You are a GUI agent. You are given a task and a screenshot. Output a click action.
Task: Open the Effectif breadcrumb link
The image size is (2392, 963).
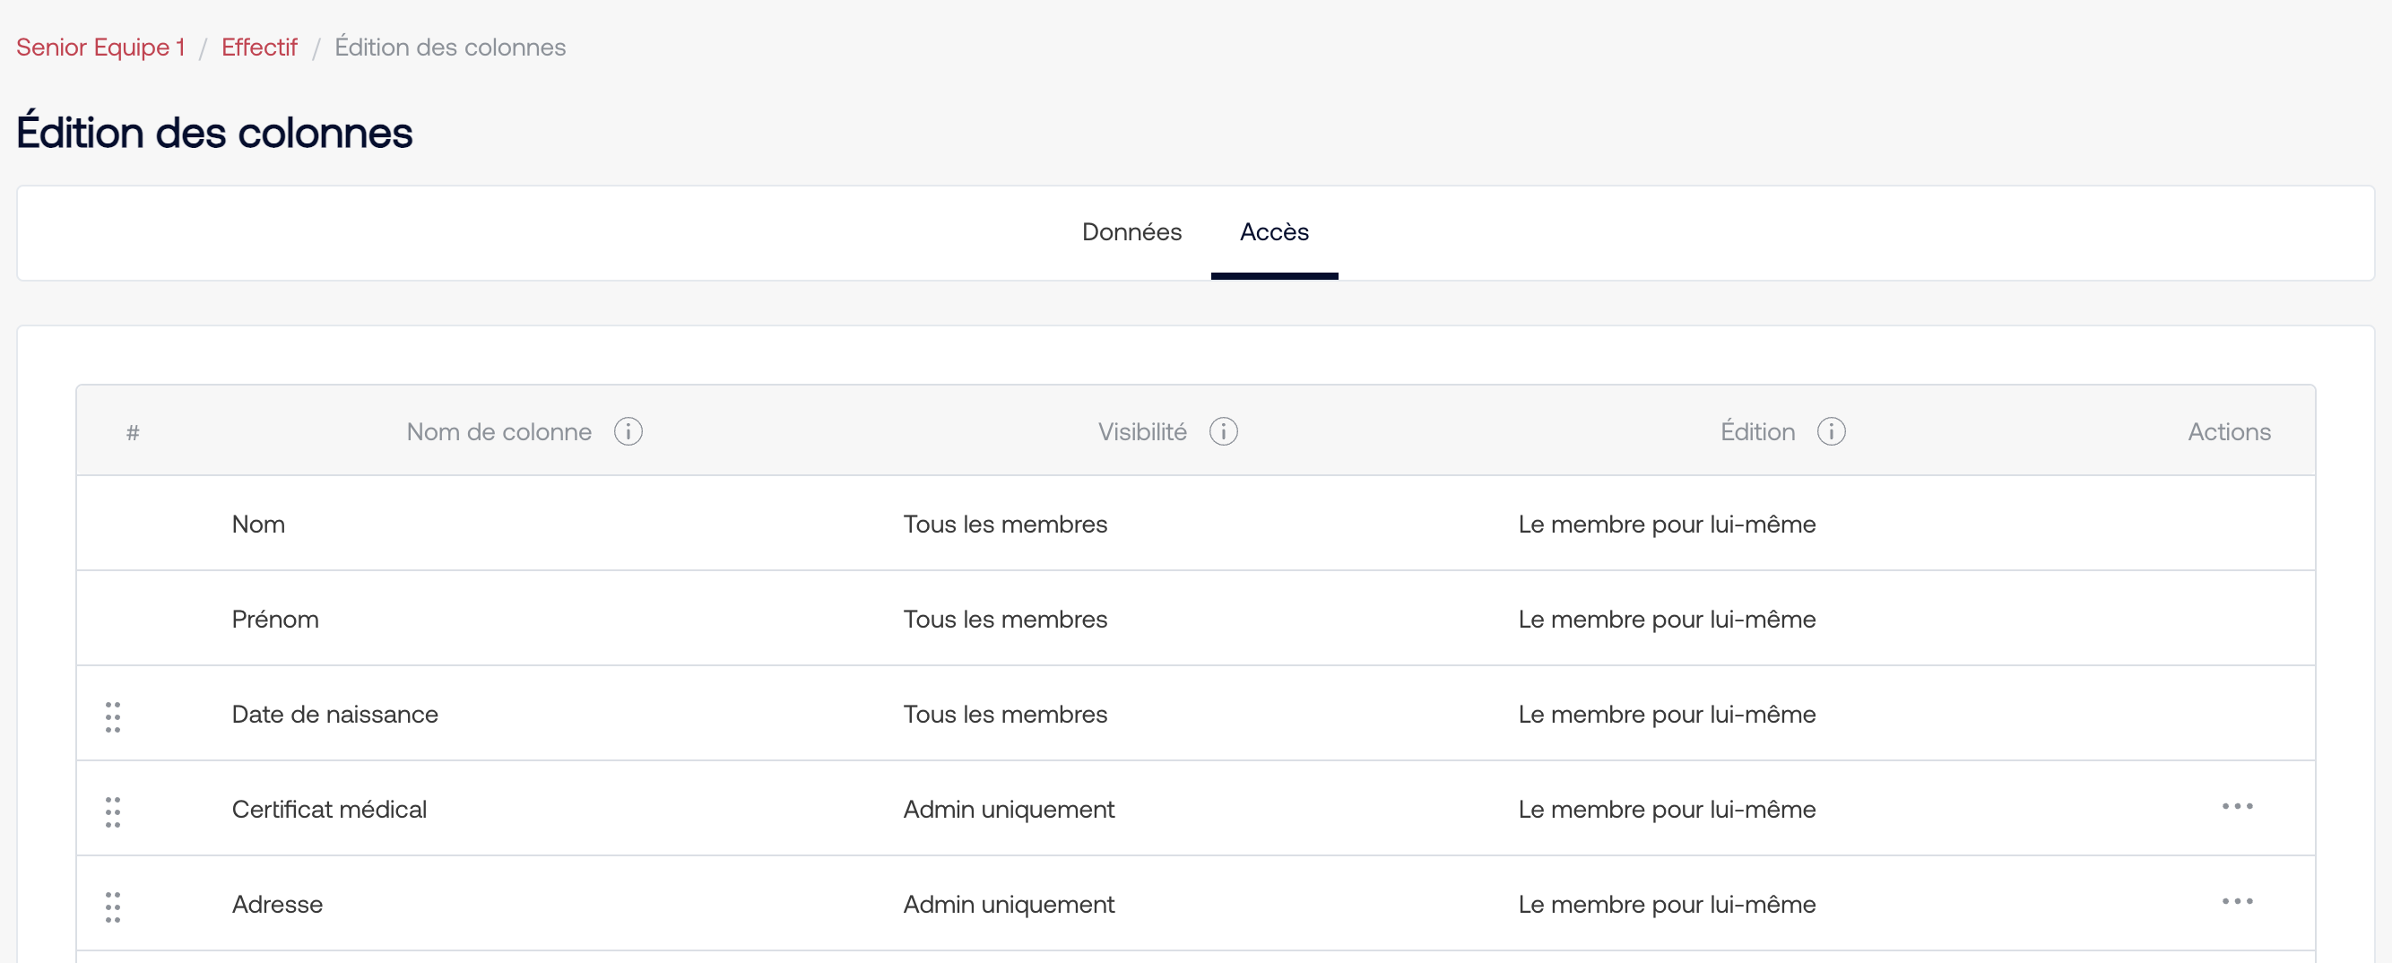click(x=259, y=48)
